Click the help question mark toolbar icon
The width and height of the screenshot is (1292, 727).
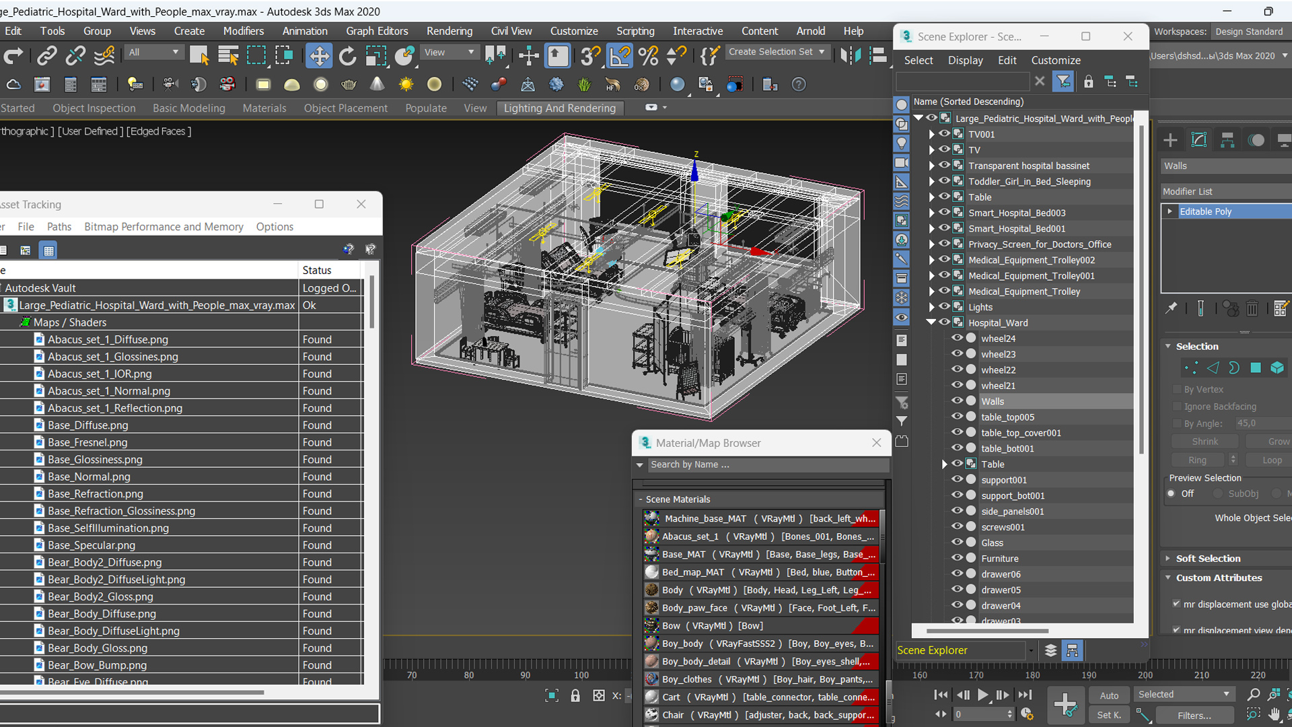point(798,84)
